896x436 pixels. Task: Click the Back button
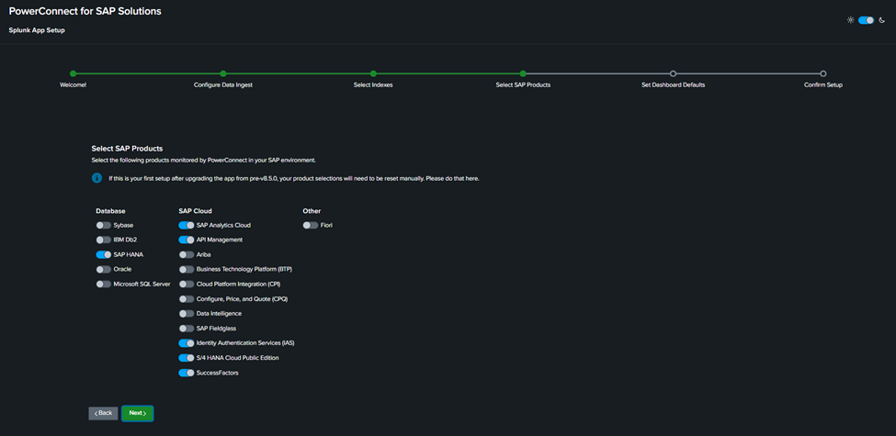pos(103,413)
